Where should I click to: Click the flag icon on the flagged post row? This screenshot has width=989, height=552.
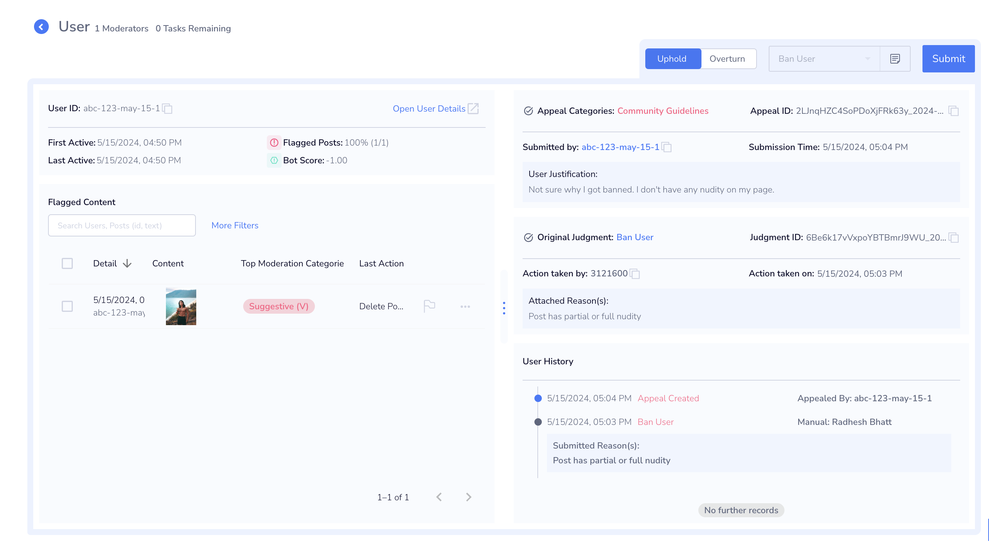[429, 306]
